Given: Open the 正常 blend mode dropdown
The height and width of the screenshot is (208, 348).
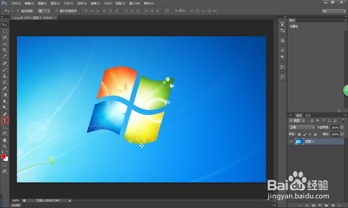Looking at the screenshot, I should 302,128.
